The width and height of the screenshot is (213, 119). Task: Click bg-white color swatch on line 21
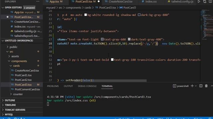coord(86,15)
